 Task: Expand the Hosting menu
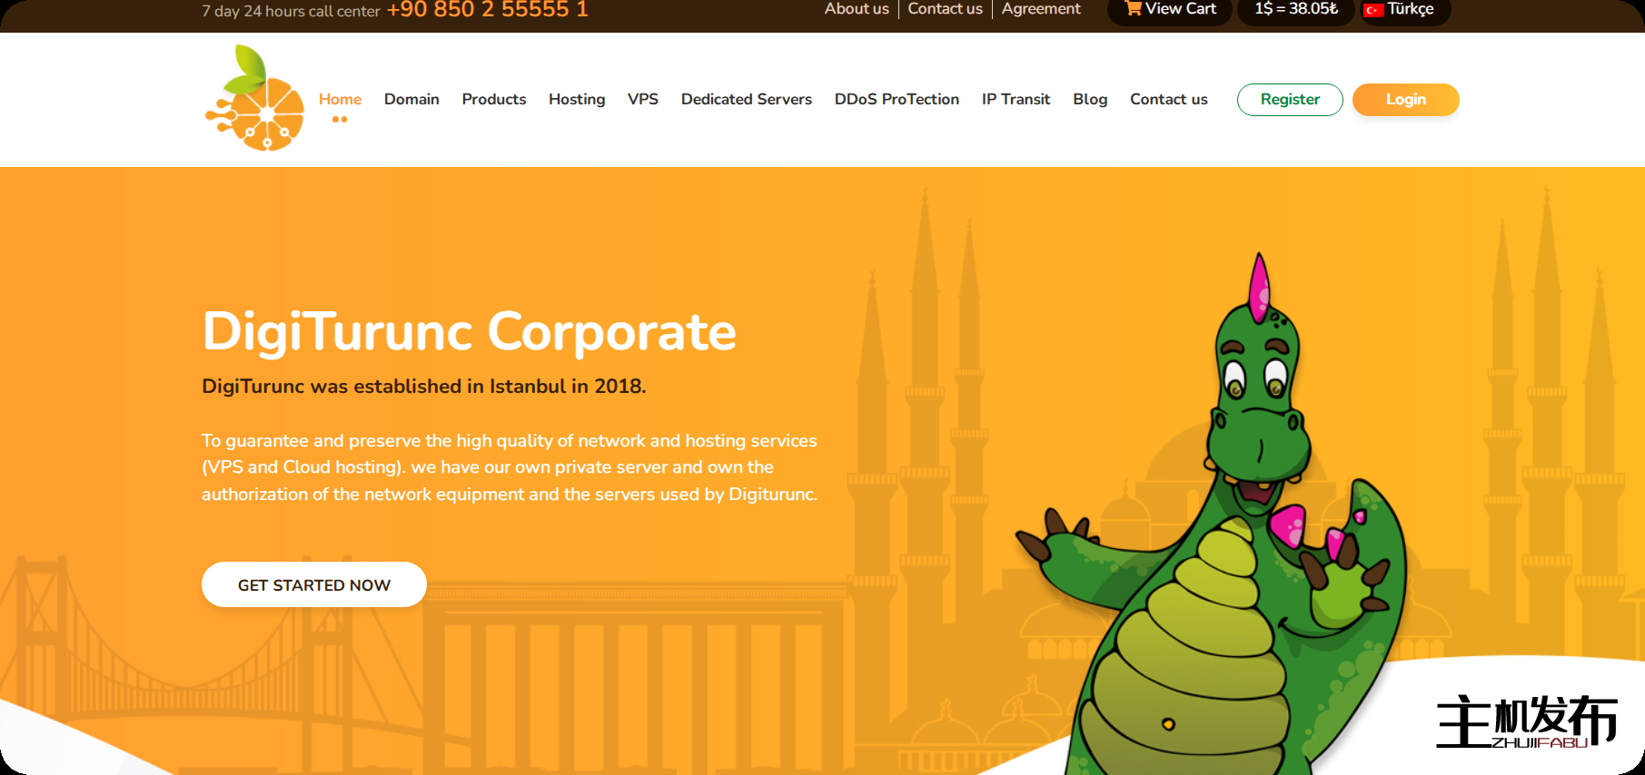coord(577,99)
